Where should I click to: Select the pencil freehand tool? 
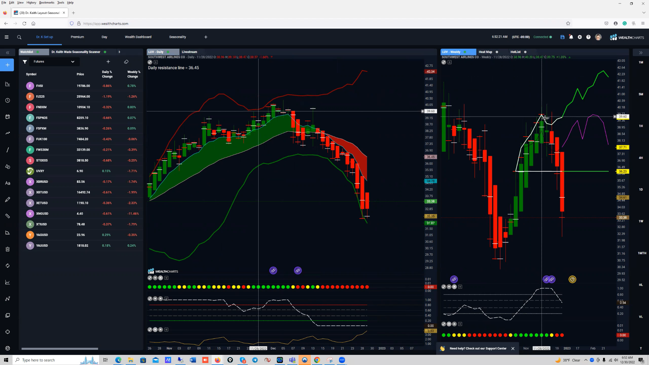[7, 200]
